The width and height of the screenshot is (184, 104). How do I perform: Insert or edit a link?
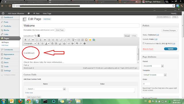[x=61, y=40]
